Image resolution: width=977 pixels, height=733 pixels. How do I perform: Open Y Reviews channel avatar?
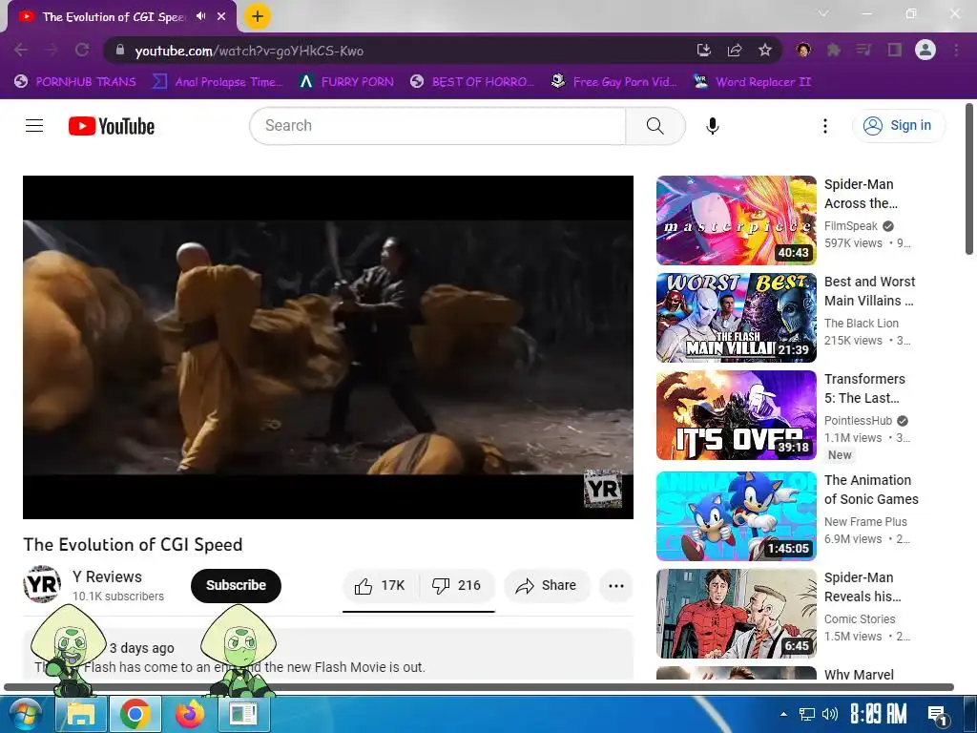[42, 585]
